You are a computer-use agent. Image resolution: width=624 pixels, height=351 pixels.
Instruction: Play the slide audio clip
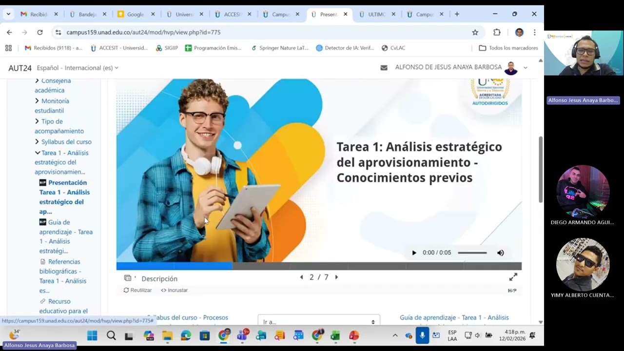(x=414, y=253)
